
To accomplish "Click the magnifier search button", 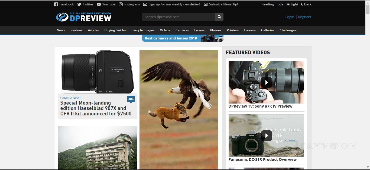I will [x=219, y=17].
